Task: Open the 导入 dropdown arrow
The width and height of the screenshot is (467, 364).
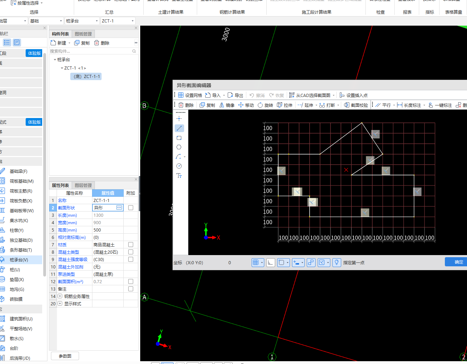Action: pyautogui.click(x=224, y=95)
